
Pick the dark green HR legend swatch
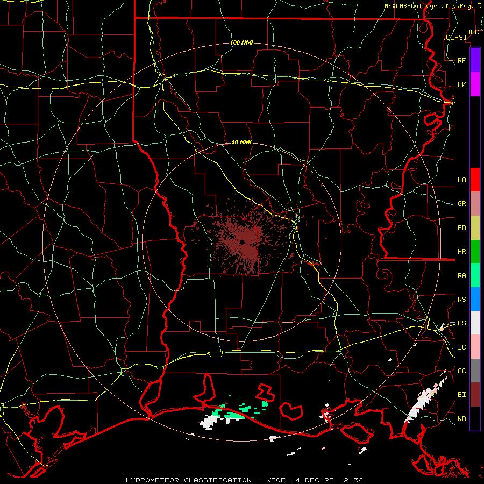tap(475, 252)
